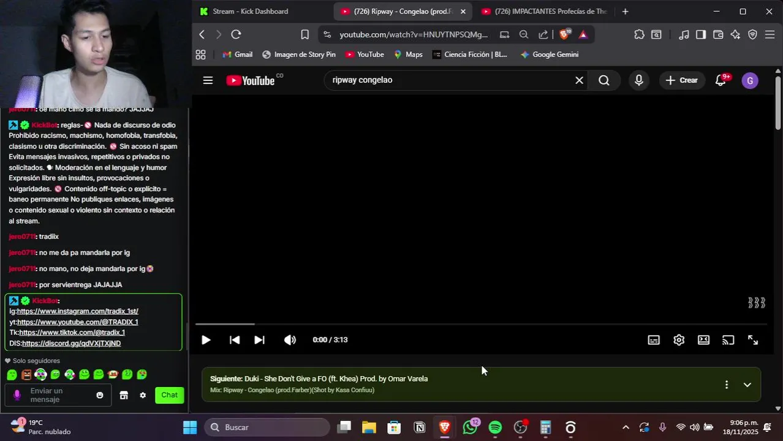Click the browser address bar URL
The width and height of the screenshot is (783, 441).
pos(414,34)
